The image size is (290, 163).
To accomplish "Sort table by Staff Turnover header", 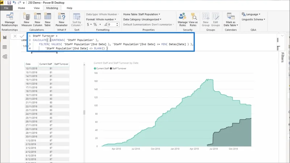I will pyautogui.click(x=61, y=64).
